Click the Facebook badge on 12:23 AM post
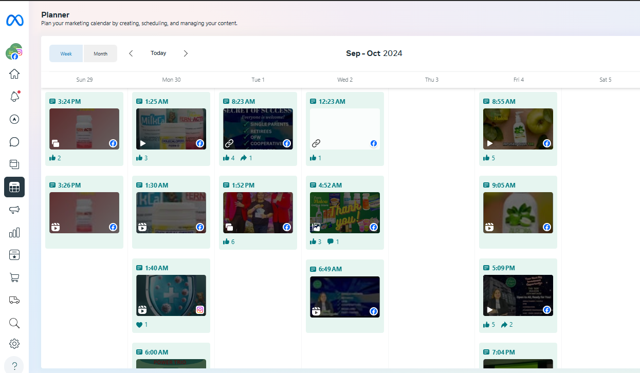Screen dimensions: 640x373 [374, 143]
